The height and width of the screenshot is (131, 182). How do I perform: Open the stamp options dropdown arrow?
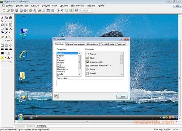pos(12,58)
